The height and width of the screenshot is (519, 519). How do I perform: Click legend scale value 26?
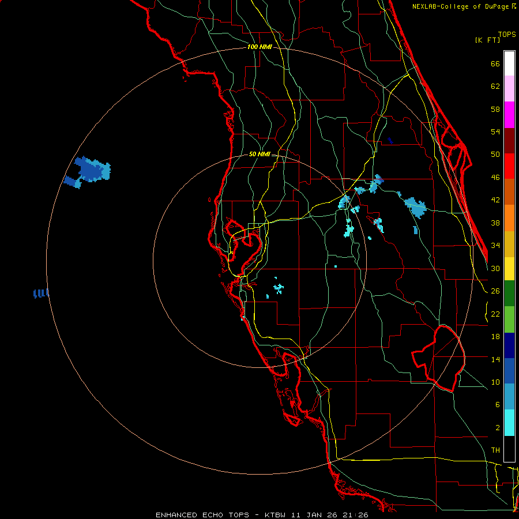495,291
